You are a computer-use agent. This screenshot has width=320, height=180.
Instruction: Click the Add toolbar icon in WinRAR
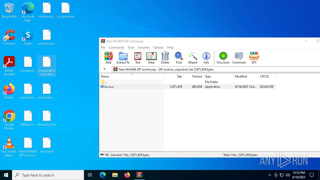click(108, 58)
